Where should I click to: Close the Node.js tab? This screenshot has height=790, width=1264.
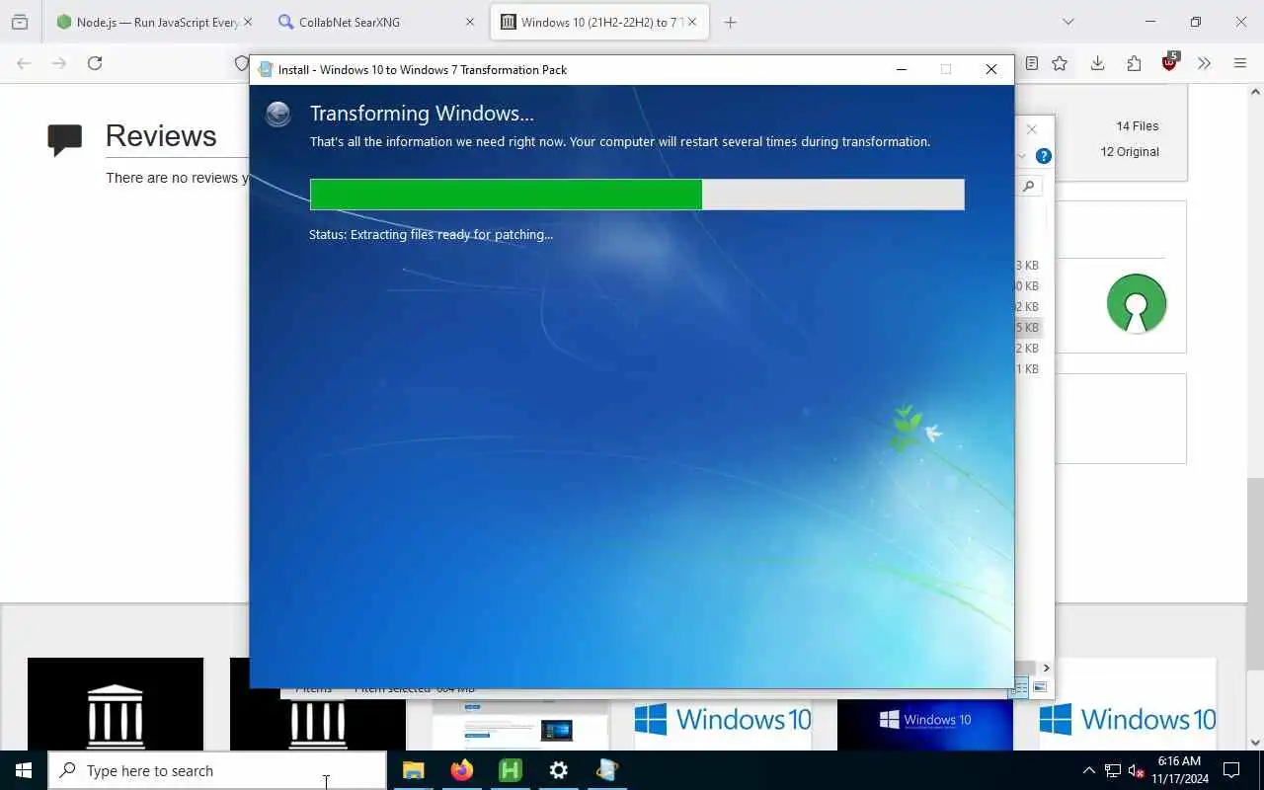tap(248, 22)
